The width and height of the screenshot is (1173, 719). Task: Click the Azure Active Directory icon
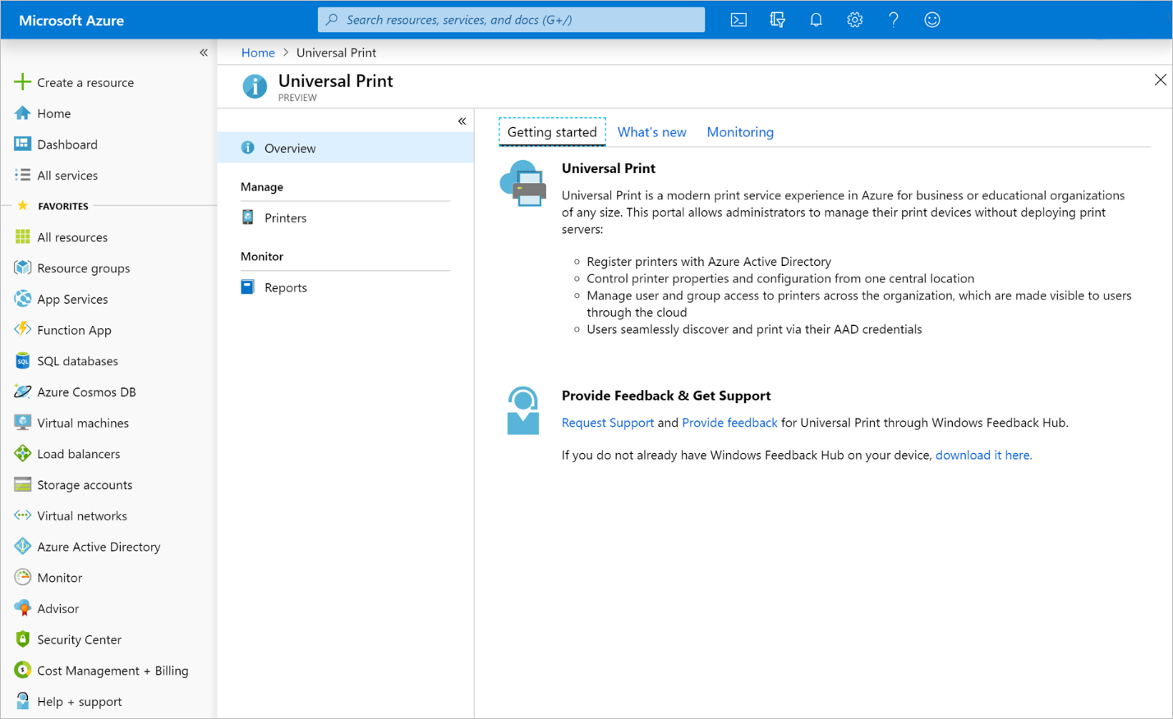point(22,547)
